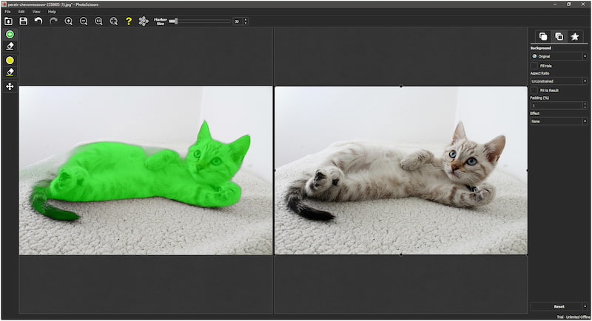Pick the foreground marker eraser tool
Screen dimensions: 592x321
tap(10, 46)
